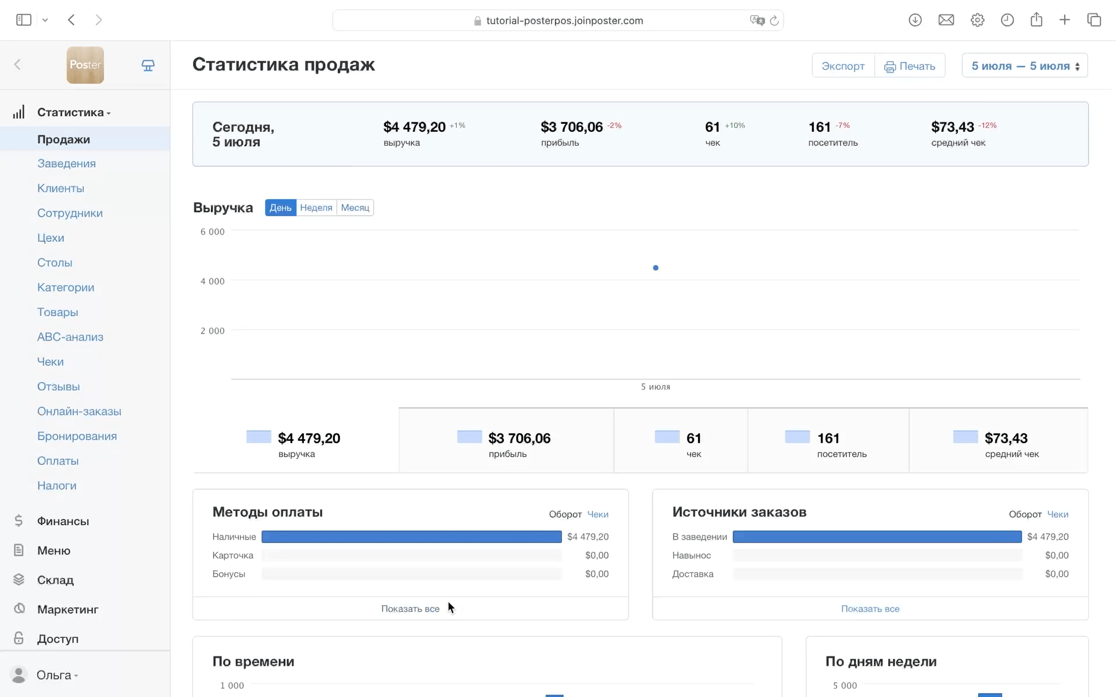Click the Poster logo in the sidebar
Screen dimensions: 1116x697
click(x=85, y=65)
